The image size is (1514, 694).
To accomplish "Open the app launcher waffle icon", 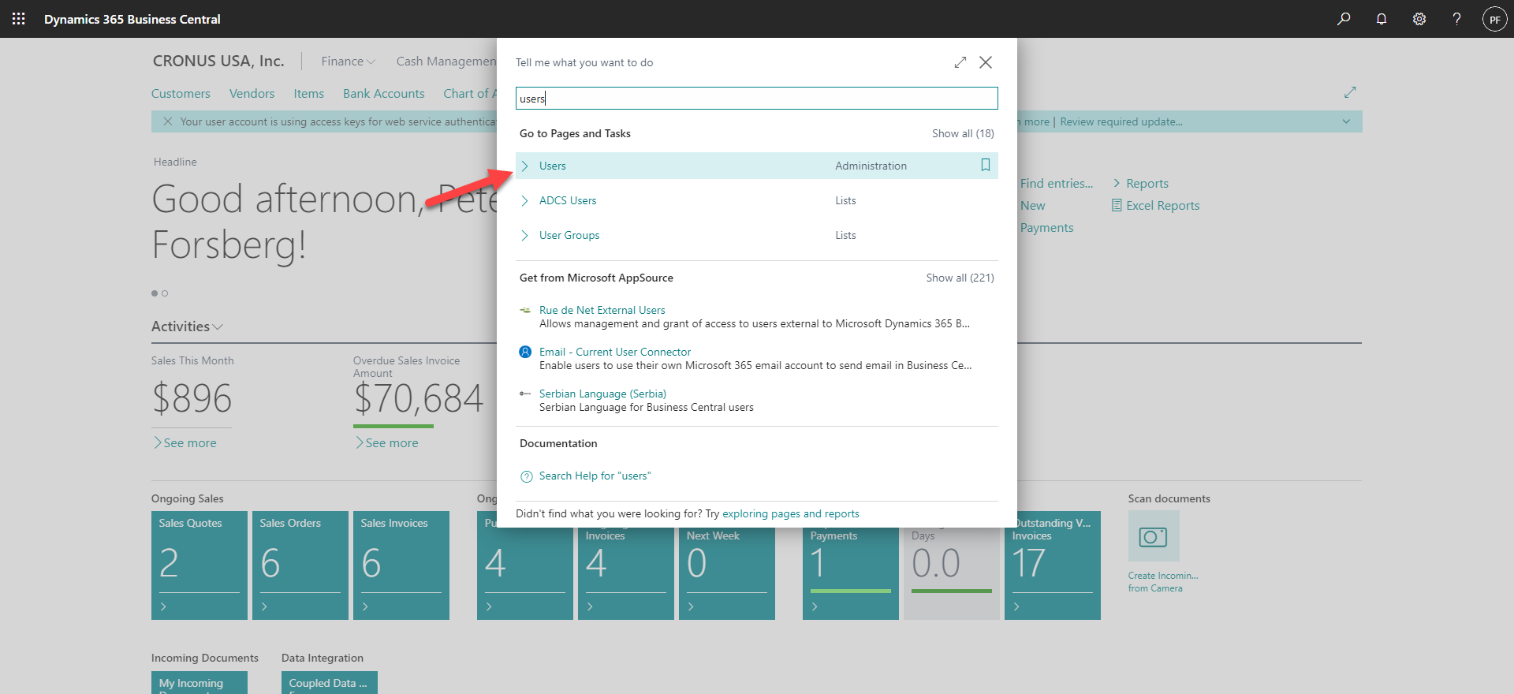I will (x=19, y=19).
